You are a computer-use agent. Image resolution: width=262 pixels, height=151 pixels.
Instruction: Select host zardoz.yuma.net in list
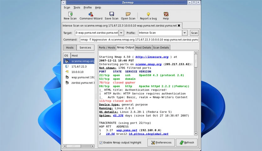click(79, 83)
